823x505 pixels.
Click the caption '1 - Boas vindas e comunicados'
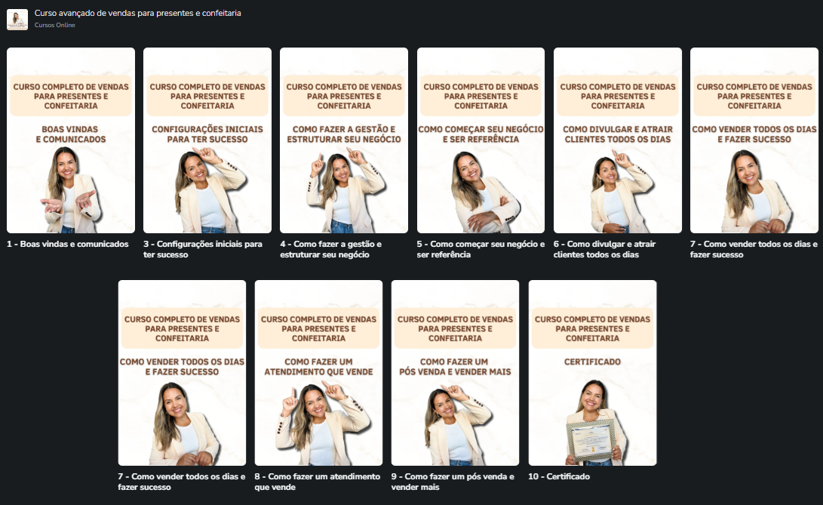click(x=68, y=245)
